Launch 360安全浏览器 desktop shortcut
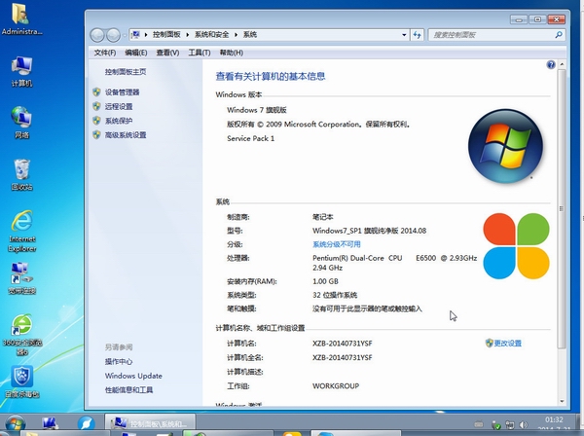The image size is (584, 436). [22, 335]
